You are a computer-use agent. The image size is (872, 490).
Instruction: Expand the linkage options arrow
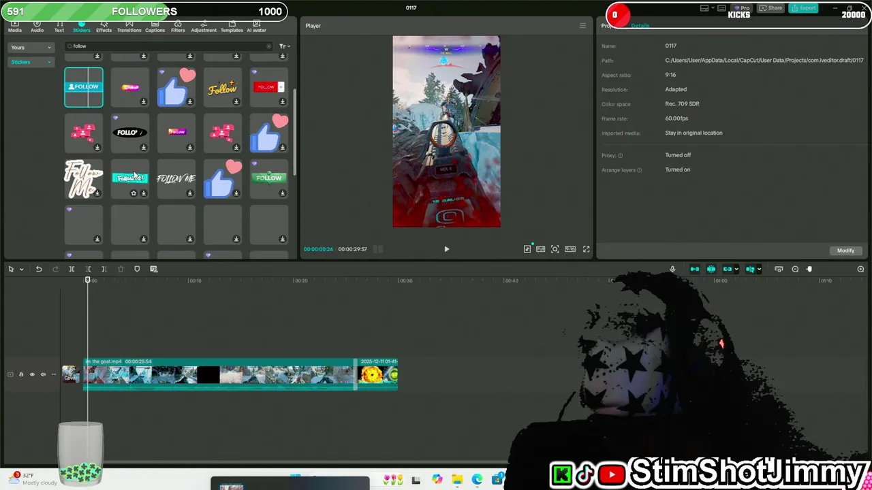736,269
